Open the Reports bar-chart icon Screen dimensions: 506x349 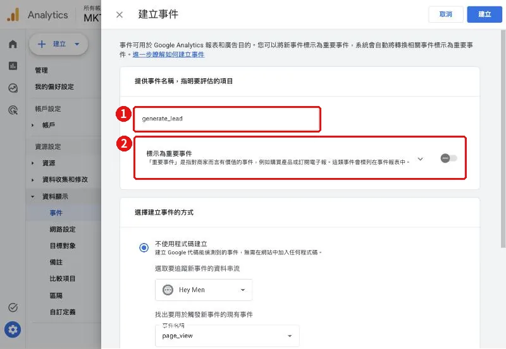13,66
